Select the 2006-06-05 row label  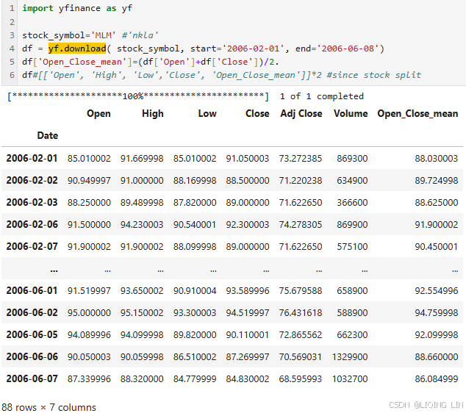[32, 334]
